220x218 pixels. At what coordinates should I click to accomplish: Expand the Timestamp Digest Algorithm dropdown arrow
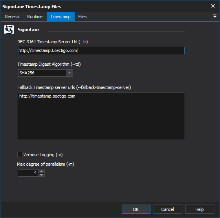click(x=70, y=73)
